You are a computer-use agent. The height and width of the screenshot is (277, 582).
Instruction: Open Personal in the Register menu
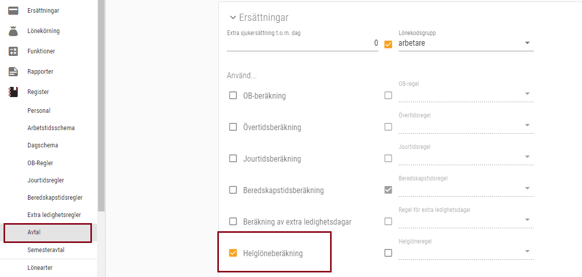[39, 111]
